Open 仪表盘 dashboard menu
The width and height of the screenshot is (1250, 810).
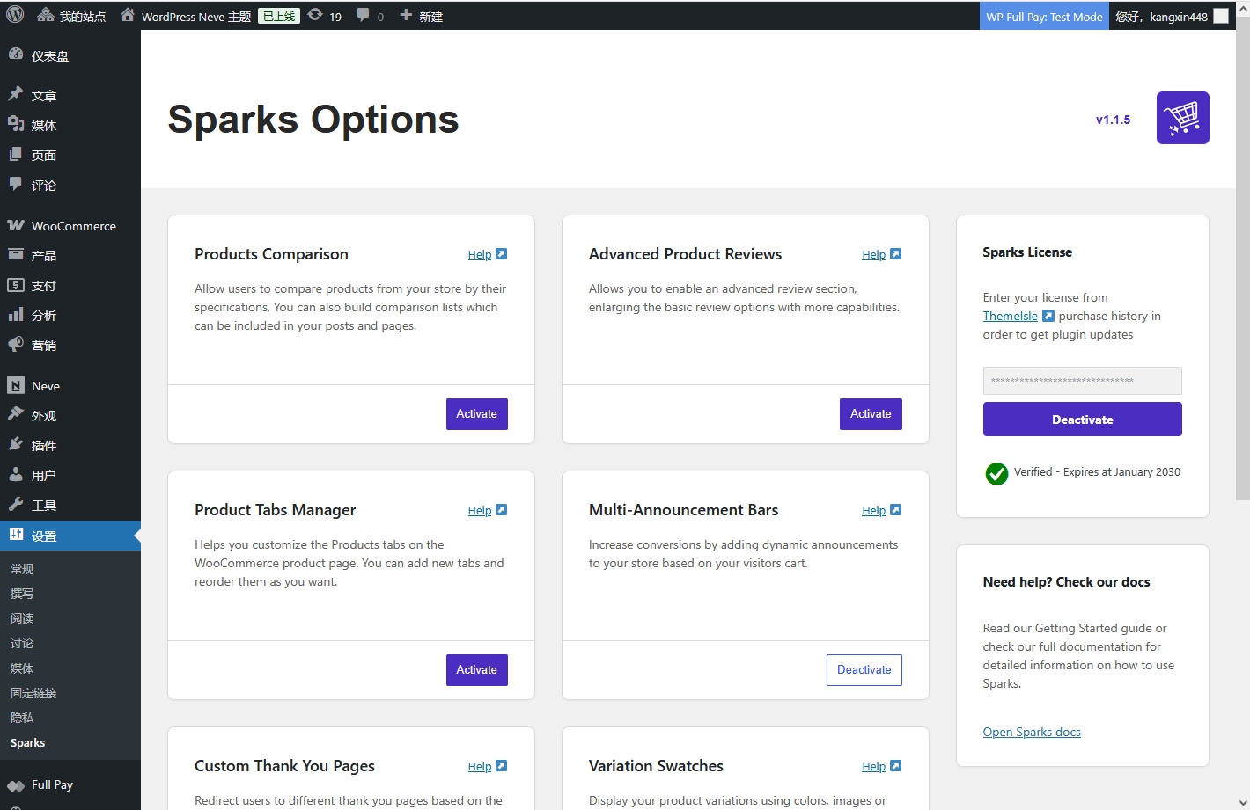pyautogui.click(x=70, y=55)
